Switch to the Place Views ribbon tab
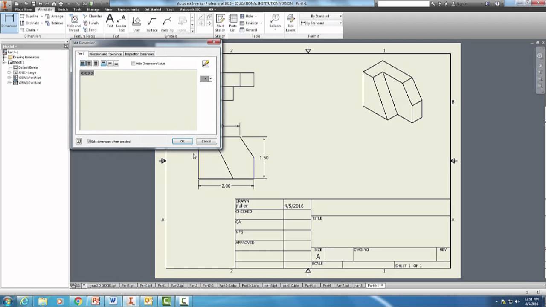This screenshot has width=546, height=307. tap(23, 9)
